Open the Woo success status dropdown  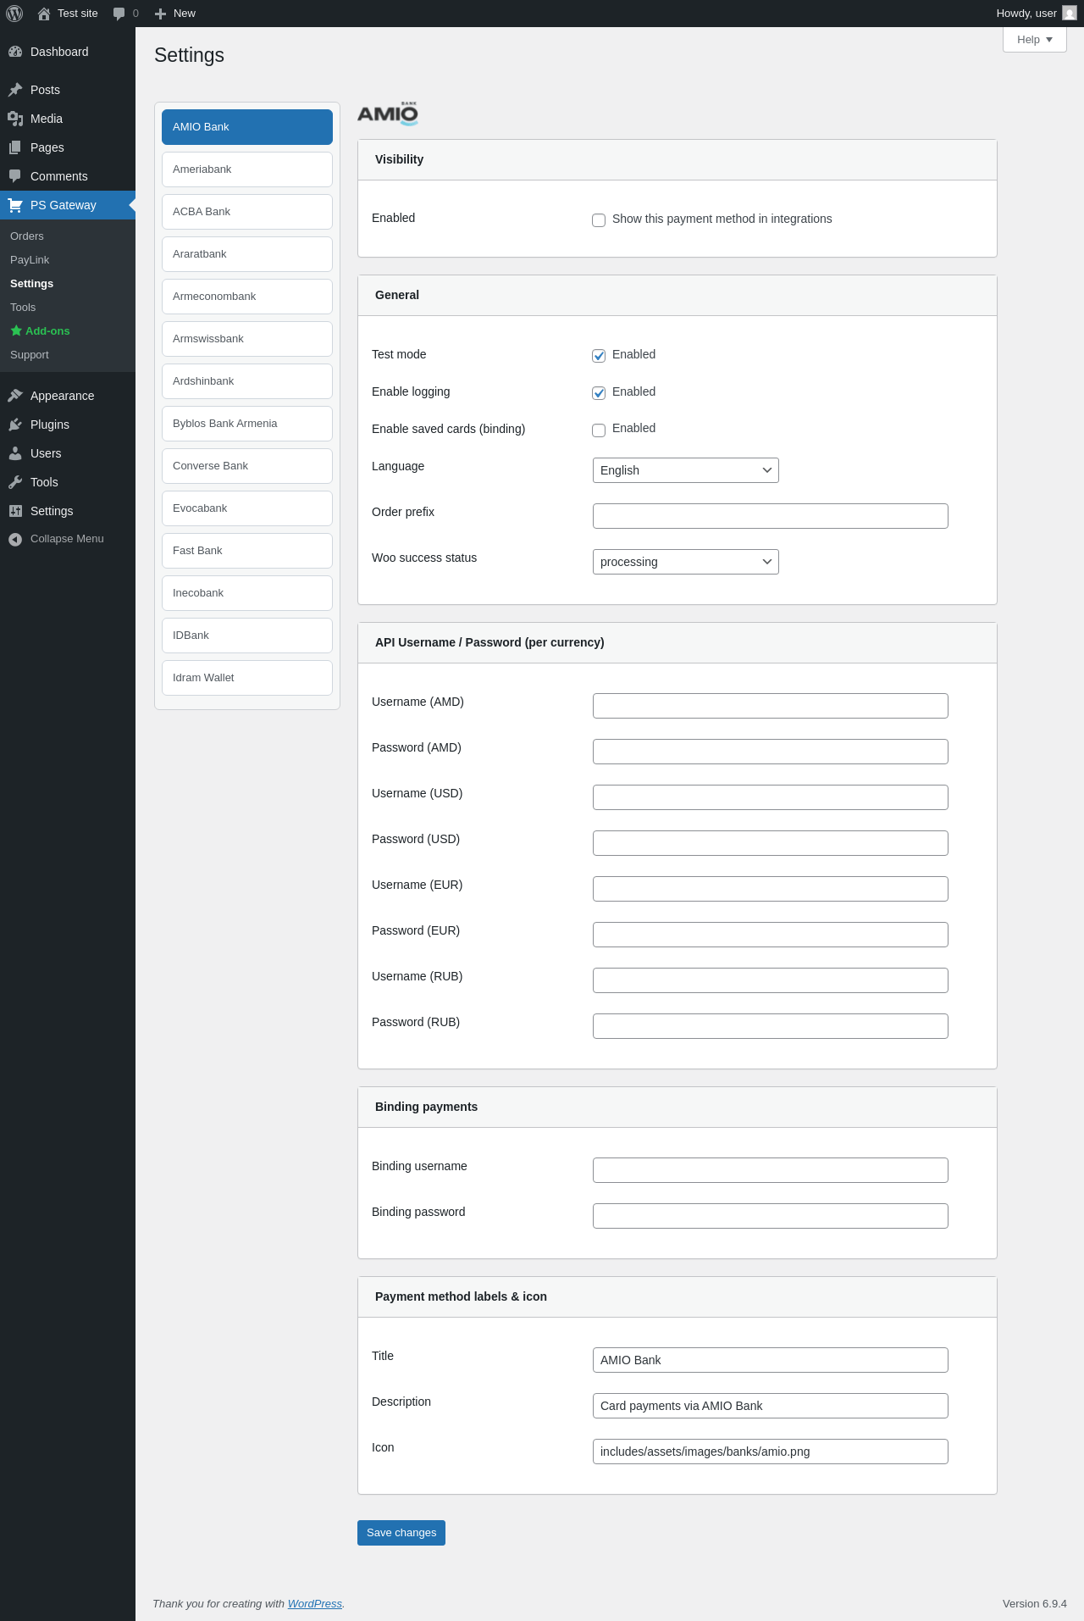[685, 562]
